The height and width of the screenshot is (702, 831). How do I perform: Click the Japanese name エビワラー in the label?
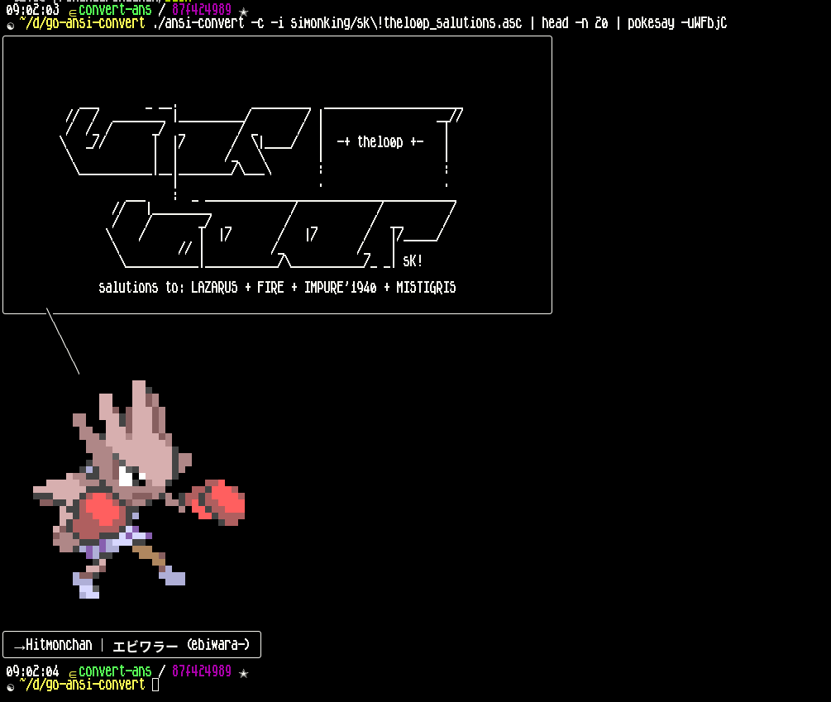coord(145,645)
